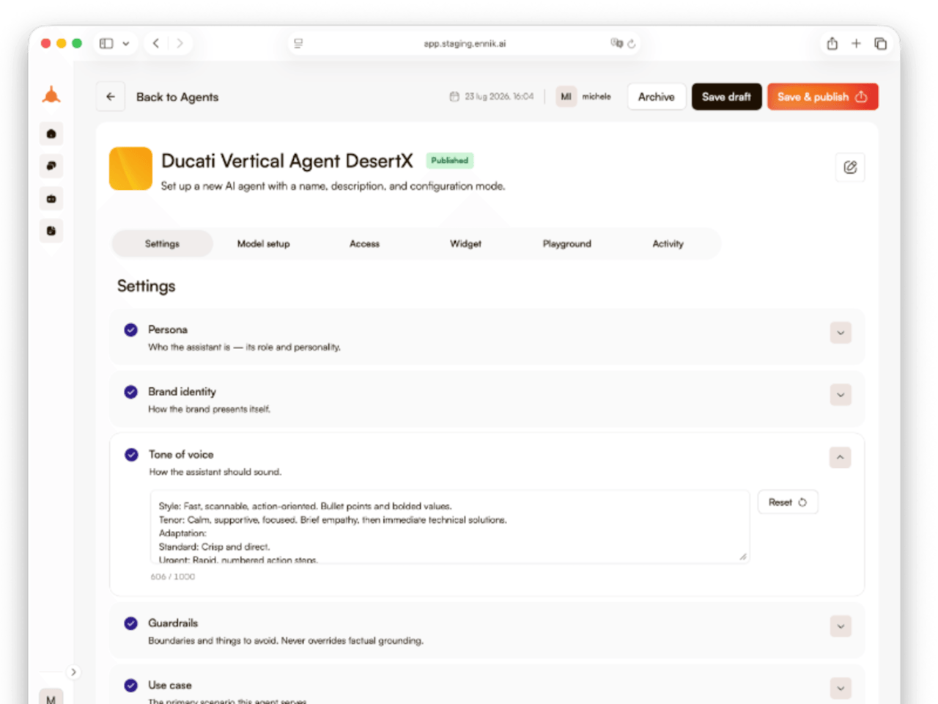This screenshot has height=704, width=938.
Task: Go forward with the Safari forward chevron
Action: click(x=180, y=43)
